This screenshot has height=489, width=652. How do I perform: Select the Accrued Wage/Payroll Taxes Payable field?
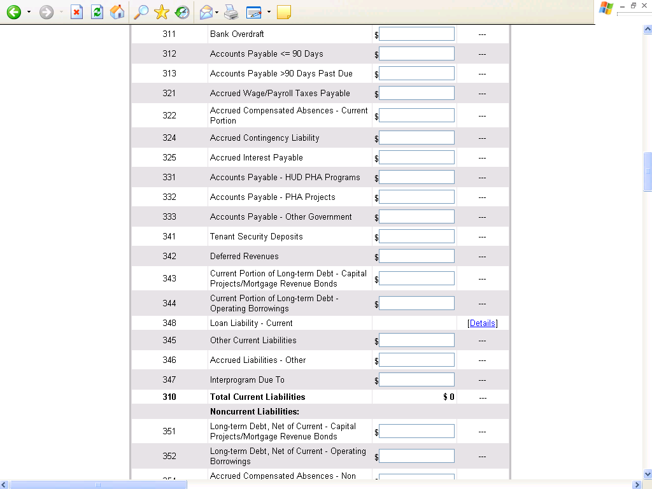[416, 93]
